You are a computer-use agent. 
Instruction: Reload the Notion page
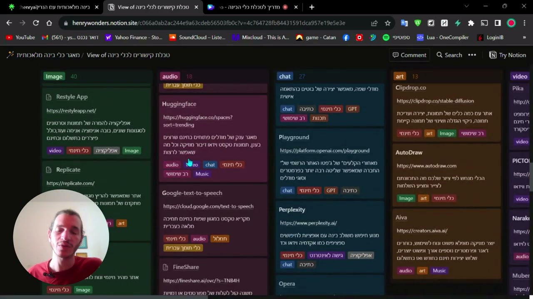point(36,23)
